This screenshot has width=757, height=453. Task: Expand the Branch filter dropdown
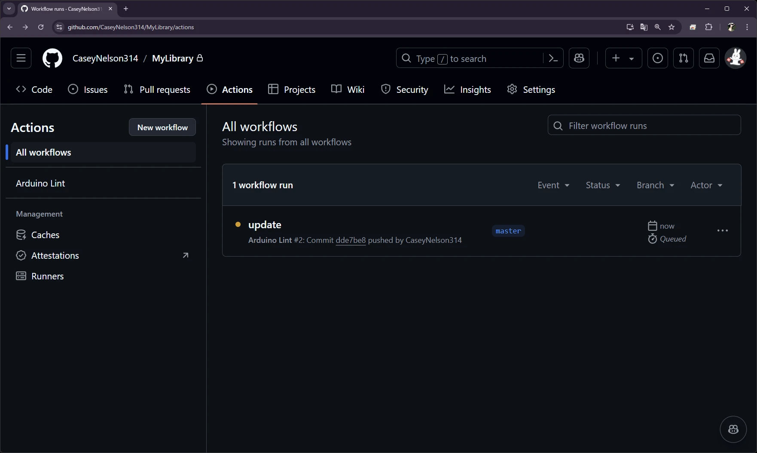click(x=655, y=185)
